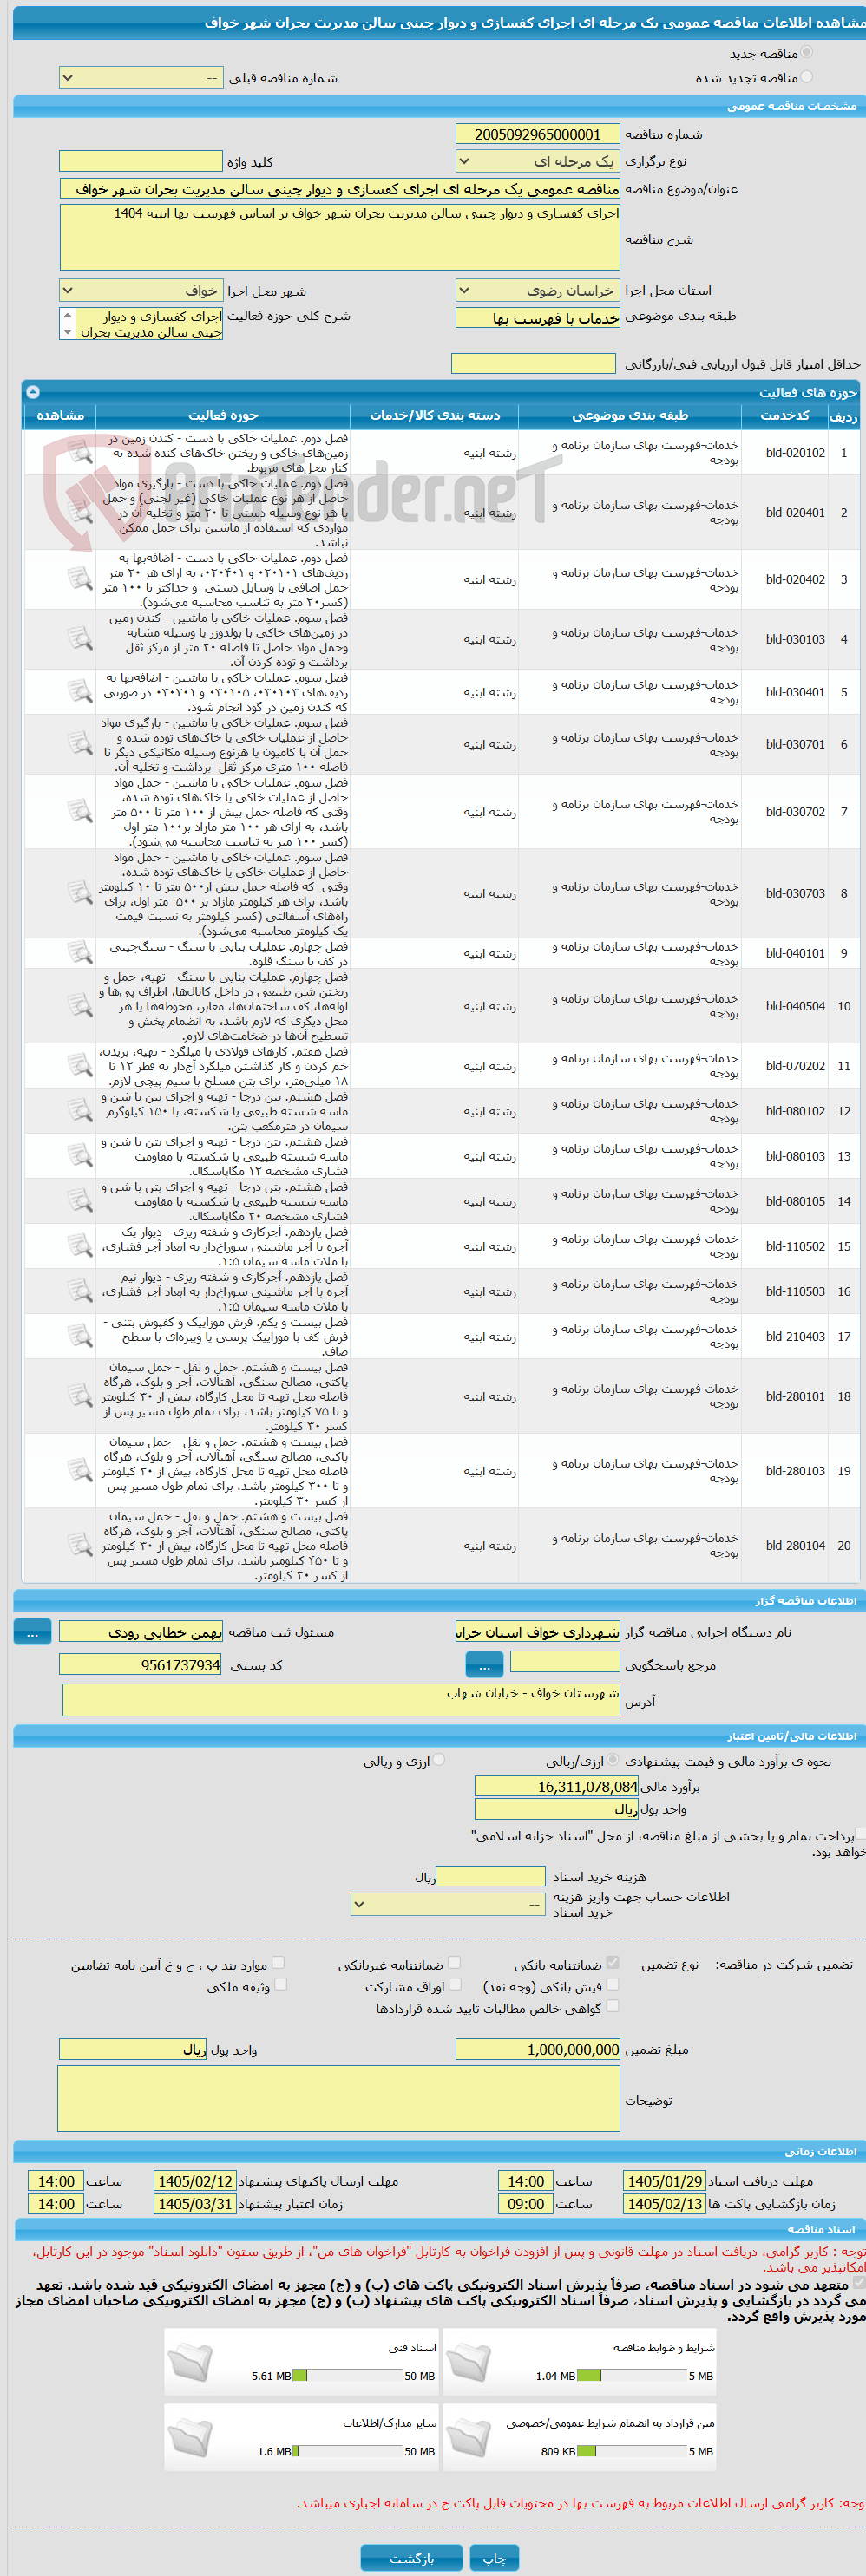Open view icon for row bld-030103
Image resolution: width=866 pixels, height=2576 pixels.
[80, 640]
